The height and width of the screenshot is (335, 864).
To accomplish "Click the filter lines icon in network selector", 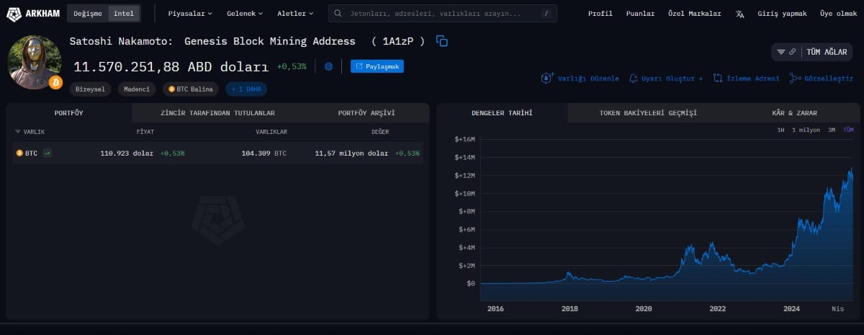I will point(781,52).
